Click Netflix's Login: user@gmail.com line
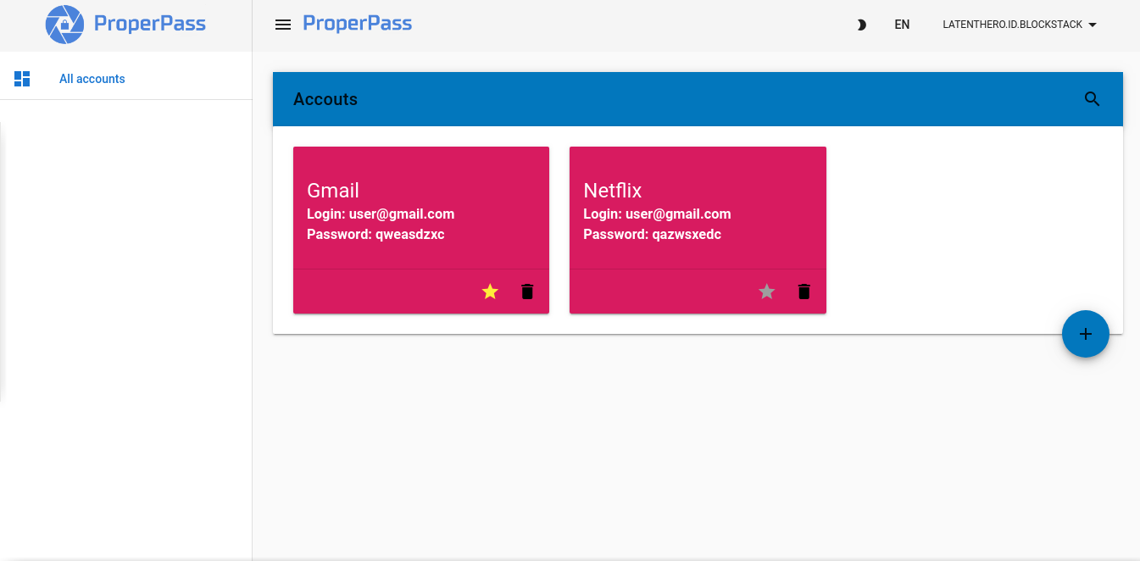 tap(657, 214)
